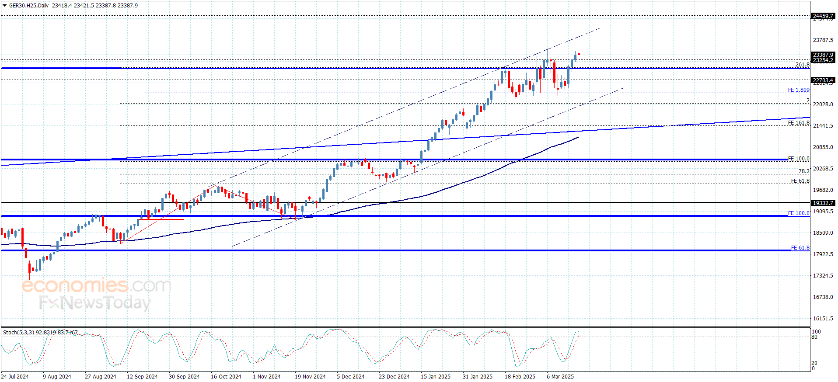The height and width of the screenshot is (382, 838).
Task: Click the 261.8 Fibonacci level label
Action: [802, 65]
